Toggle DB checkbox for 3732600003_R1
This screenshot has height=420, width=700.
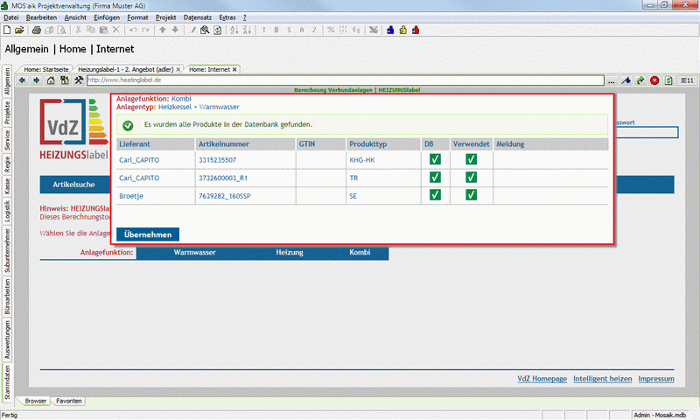pyautogui.click(x=435, y=178)
